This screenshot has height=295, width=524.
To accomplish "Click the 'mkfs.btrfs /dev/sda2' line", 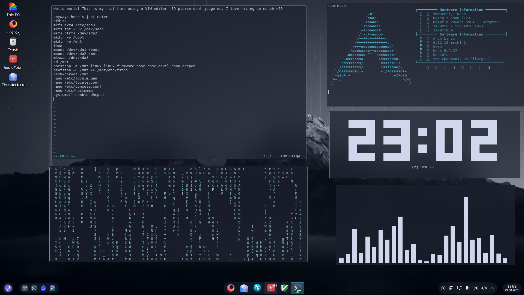I will [75, 33].
